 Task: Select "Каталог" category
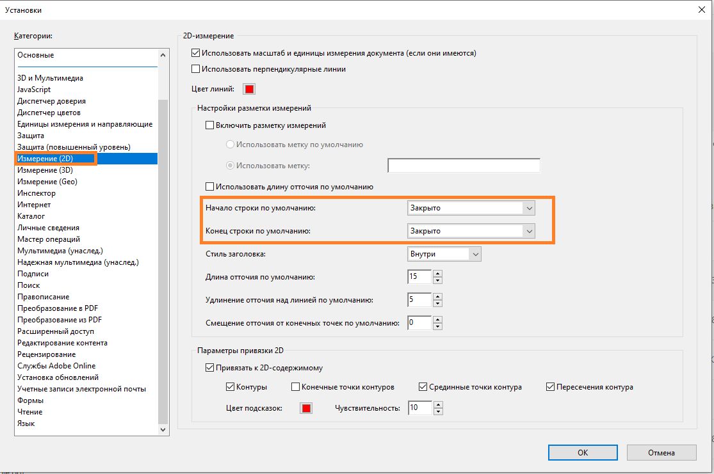point(31,216)
